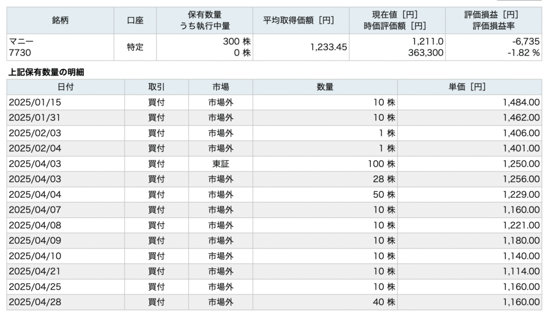
Task: Click the 市場 column header
Action: (220, 87)
